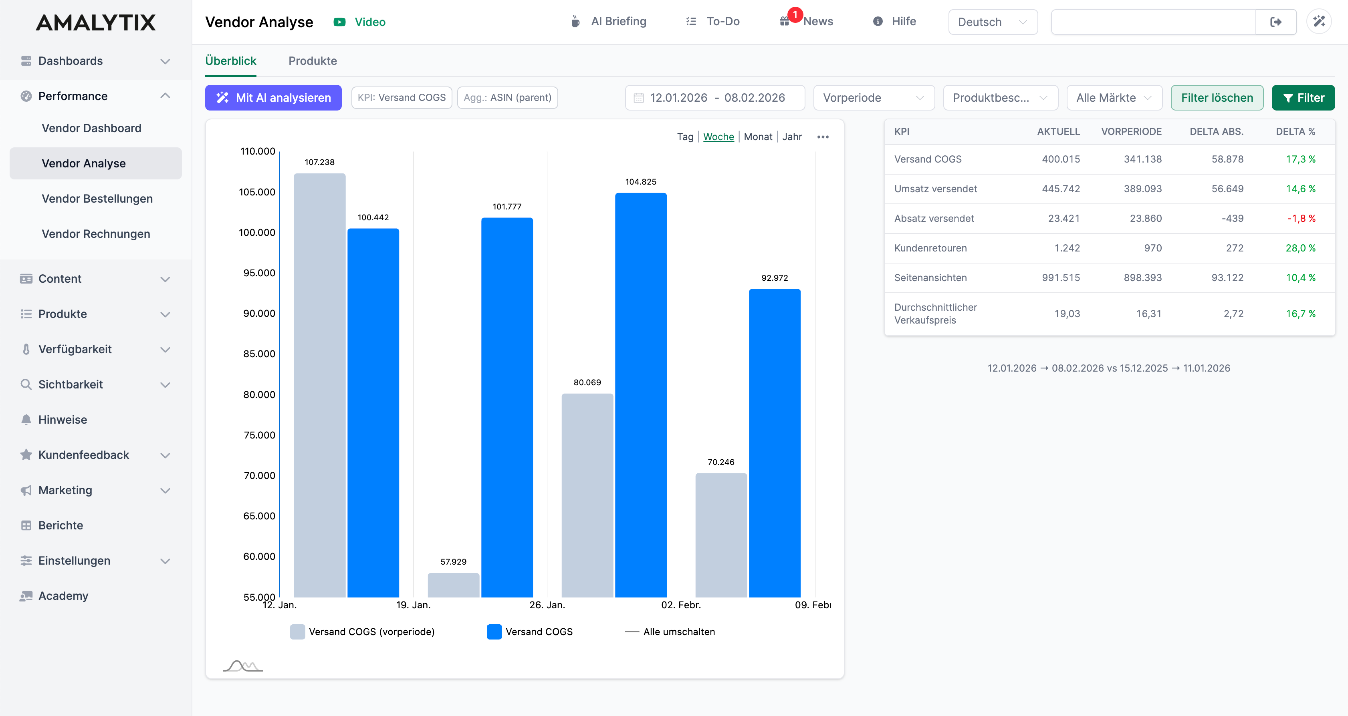Expand the Produkte section in the sidebar
This screenshot has width=1348, height=716.
[x=165, y=314]
